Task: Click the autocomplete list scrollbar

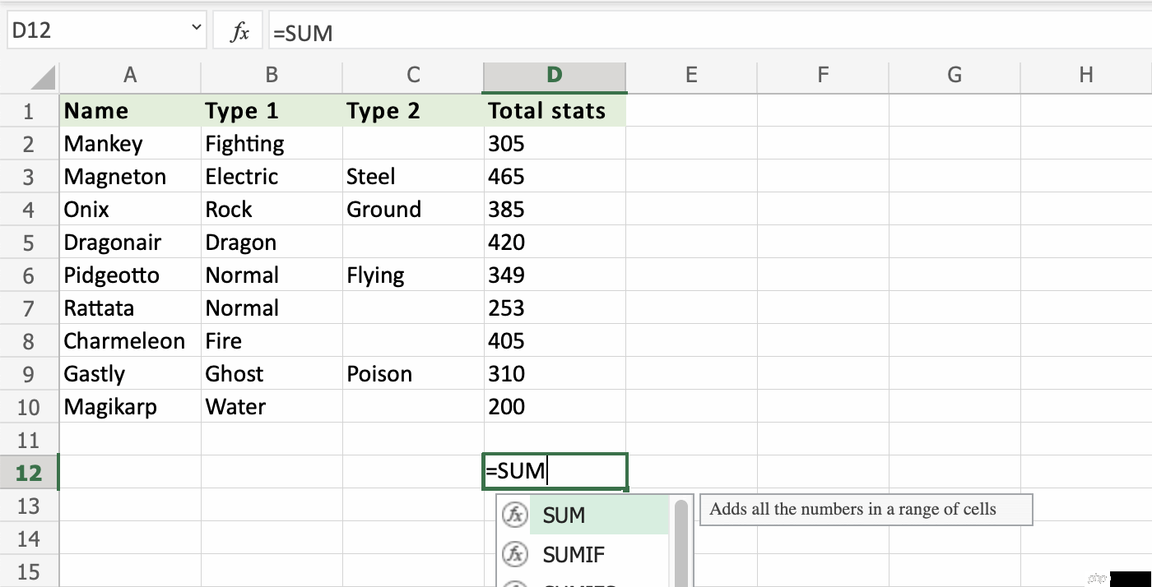Action: [x=681, y=543]
